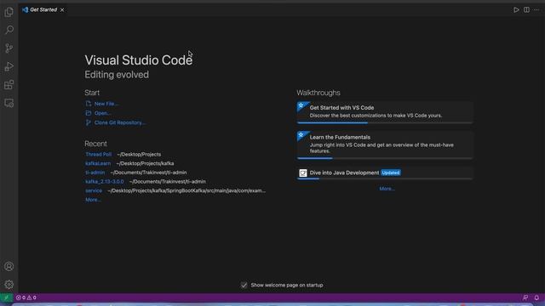
Task: Click the Learn the Fundamentals progress bar
Action: click(x=385, y=158)
